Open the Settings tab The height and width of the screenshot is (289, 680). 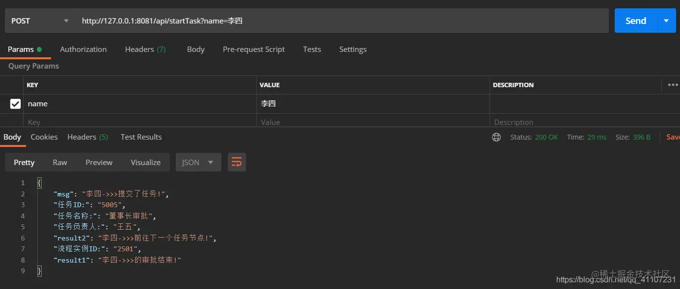pyautogui.click(x=353, y=49)
